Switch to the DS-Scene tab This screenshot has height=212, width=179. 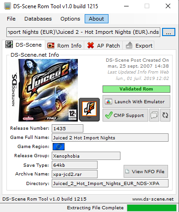(24, 45)
